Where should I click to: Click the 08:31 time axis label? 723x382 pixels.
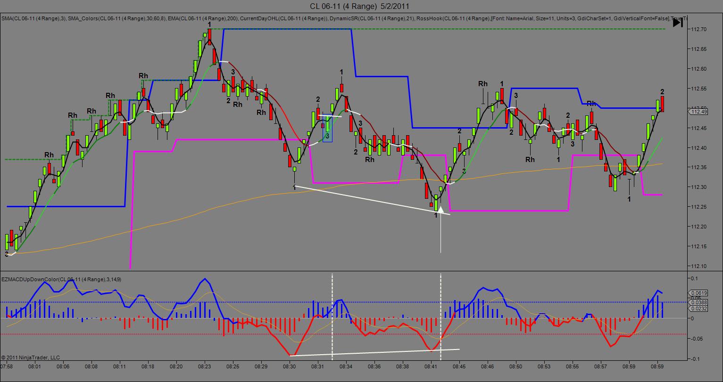click(x=318, y=366)
